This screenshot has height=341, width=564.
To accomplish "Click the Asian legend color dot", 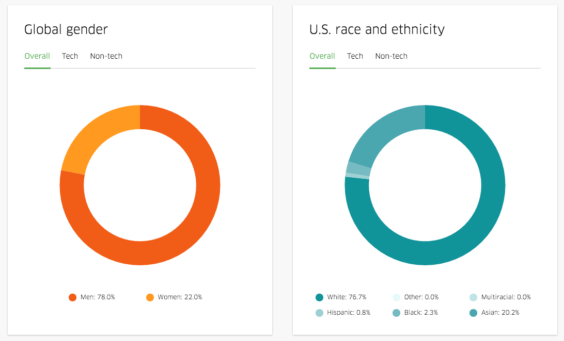I will tap(473, 313).
